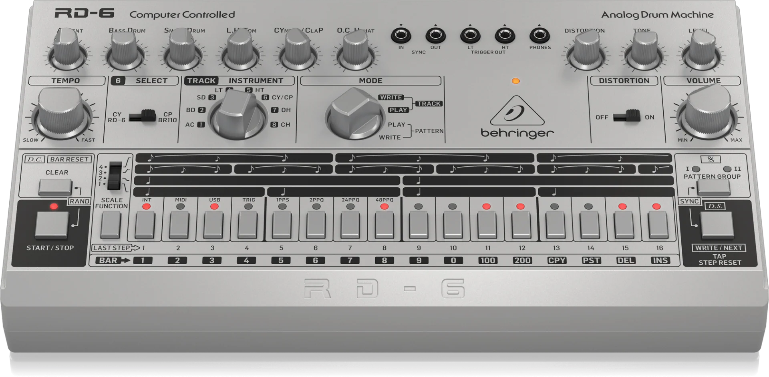Image resolution: width=769 pixels, height=377 pixels.
Task: Adjust the Cymbal/Clap level knob
Action: click(298, 50)
